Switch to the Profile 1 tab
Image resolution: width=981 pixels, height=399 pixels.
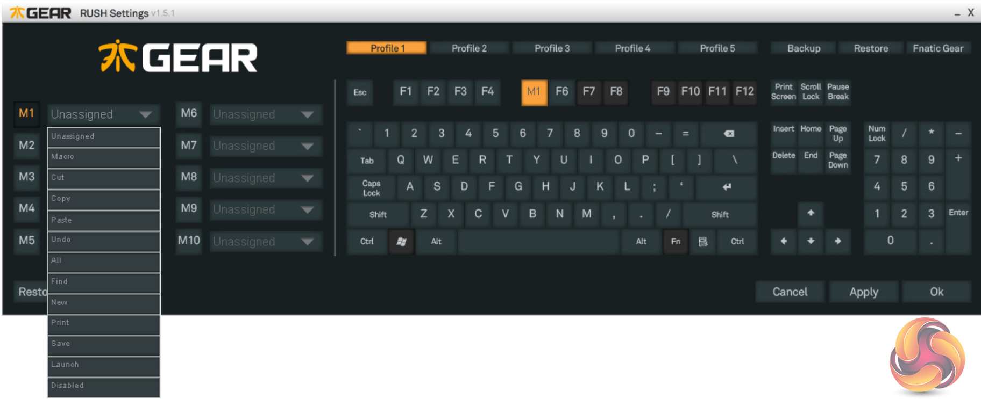tap(387, 48)
